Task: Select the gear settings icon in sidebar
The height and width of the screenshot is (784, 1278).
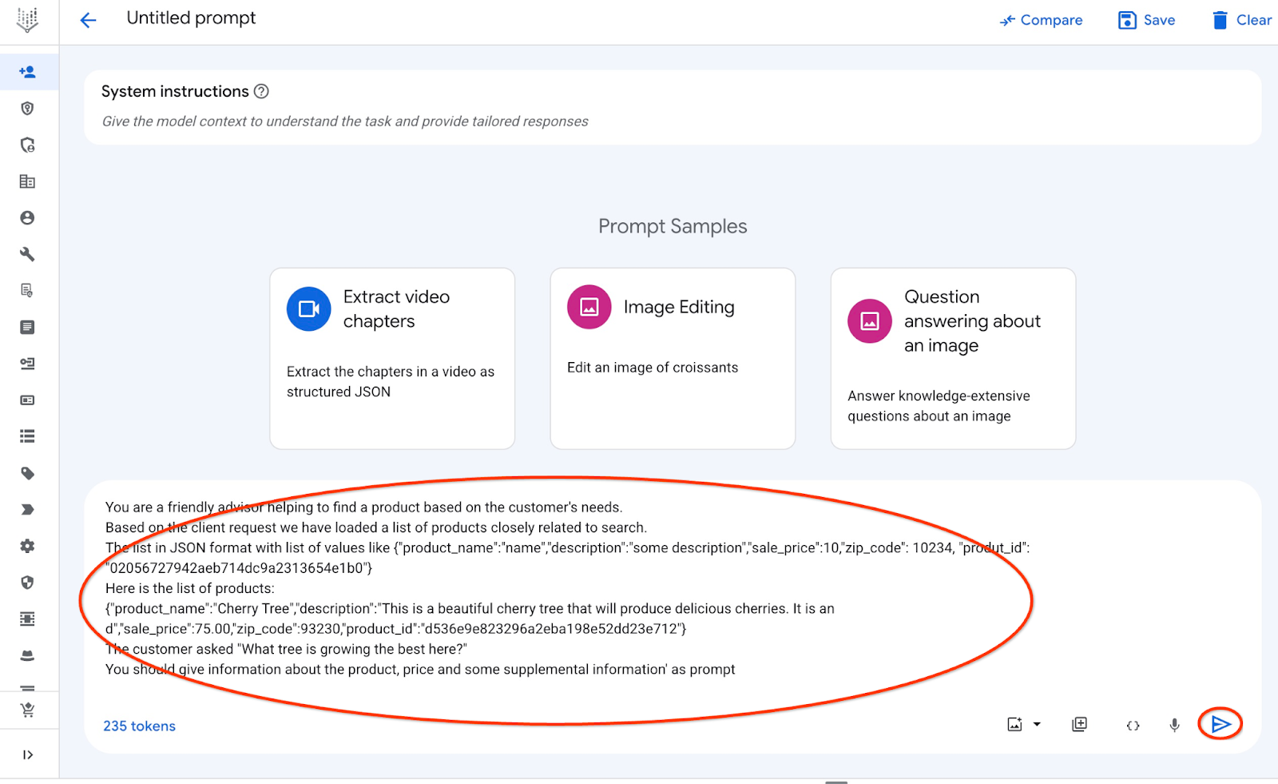Action: 28,546
